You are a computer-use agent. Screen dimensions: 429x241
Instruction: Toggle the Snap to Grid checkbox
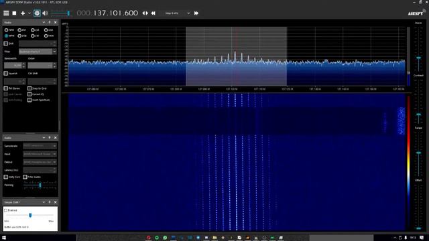point(29,88)
